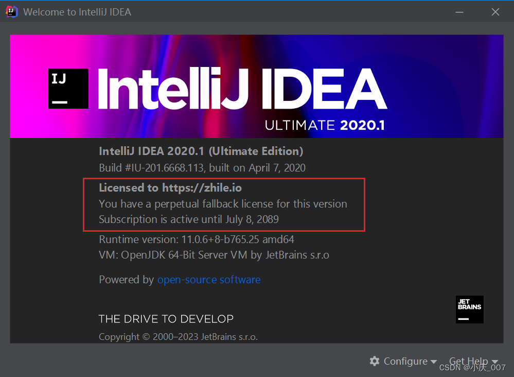Click the Build #IU-201.6668.113 version text
Image resolution: width=514 pixels, height=377 pixels.
point(202,168)
